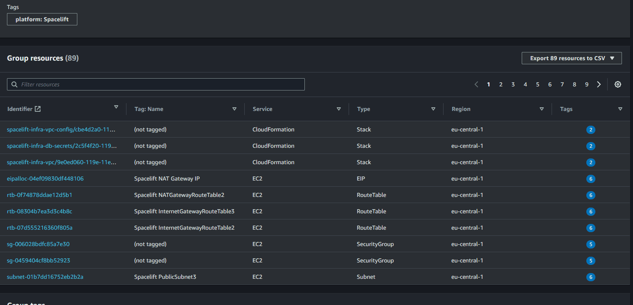
Task: Click 'Spacelift InternetGatewayRouteTable2' name cell
Action: tap(184, 228)
